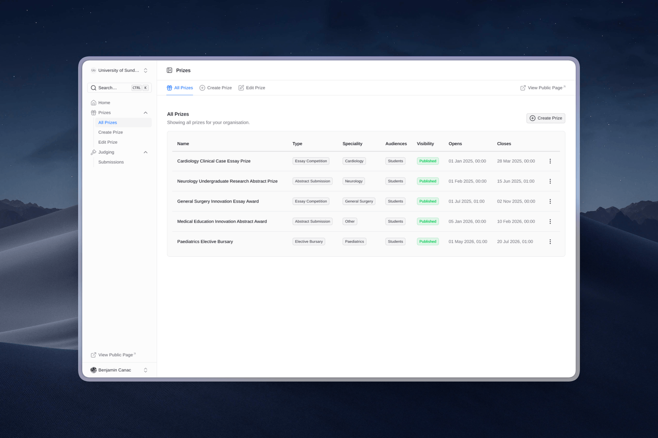Switch to the Create Prize tab
The height and width of the screenshot is (438, 658).
[215, 88]
